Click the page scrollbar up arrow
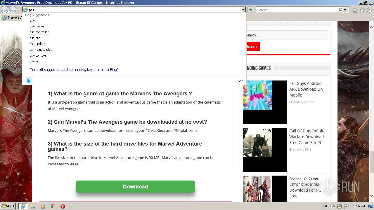The width and height of the screenshot is (374, 210). (x=371, y=27)
